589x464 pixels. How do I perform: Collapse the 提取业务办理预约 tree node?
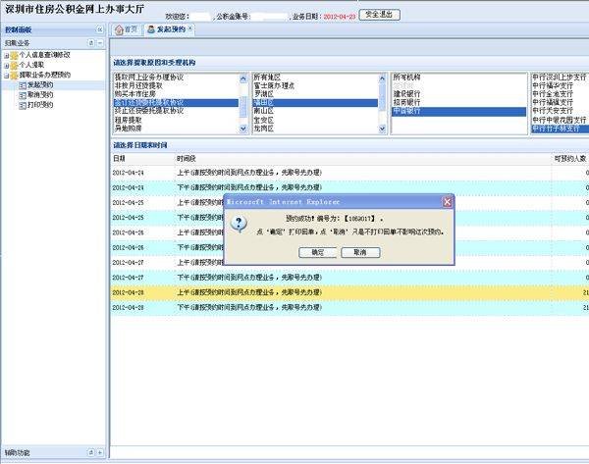(x=7, y=74)
